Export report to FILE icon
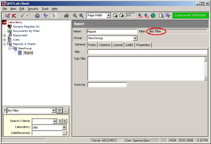 coord(147,16)
